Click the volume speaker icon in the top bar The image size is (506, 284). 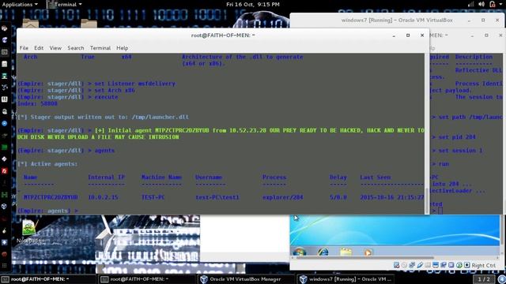click(481, 4)
